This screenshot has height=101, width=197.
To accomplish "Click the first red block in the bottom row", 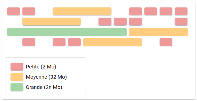I will tap(29, 42).
